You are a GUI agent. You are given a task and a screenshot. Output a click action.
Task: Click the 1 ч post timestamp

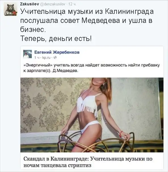(x=37, y=58)
